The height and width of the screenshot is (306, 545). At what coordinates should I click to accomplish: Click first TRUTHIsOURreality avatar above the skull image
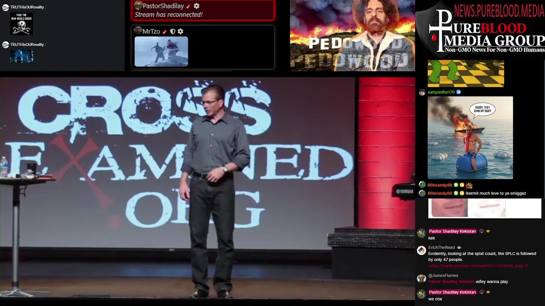coord(6,8)
